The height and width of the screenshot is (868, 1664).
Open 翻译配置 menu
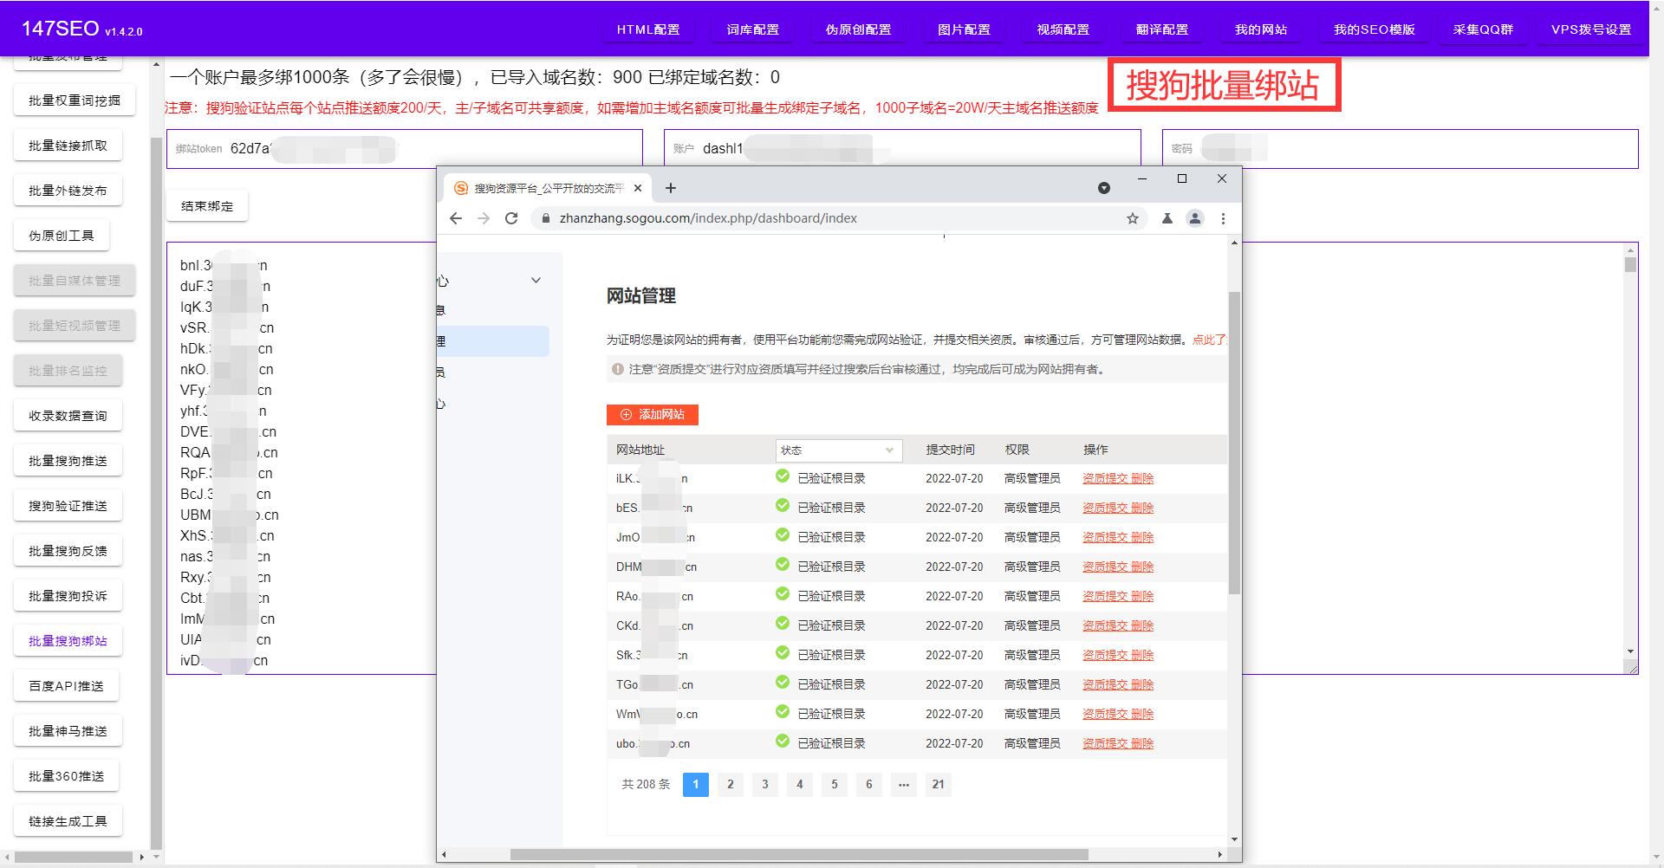pyautogui.click(x=1162, y=29)
